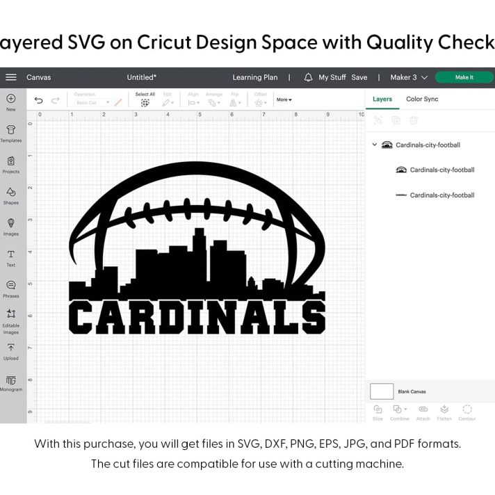Viewport: 495px width, 495px height.
Task: Open notifications bell icon
Action: pos(308,77)
